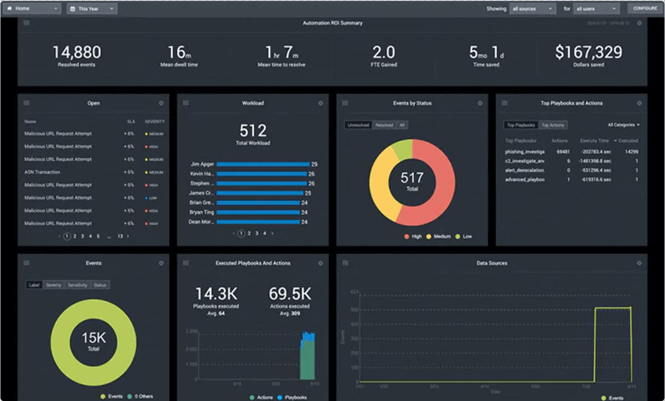This screenshot has height=401, width=665.
Task: Open the This Year time range dropdown
Action: coord(92,9)
